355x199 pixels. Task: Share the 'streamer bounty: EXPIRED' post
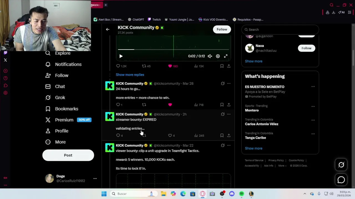coord(229,135)
